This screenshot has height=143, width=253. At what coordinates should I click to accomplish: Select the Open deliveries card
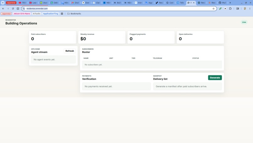pyautogui.click(x=200, y=37)
